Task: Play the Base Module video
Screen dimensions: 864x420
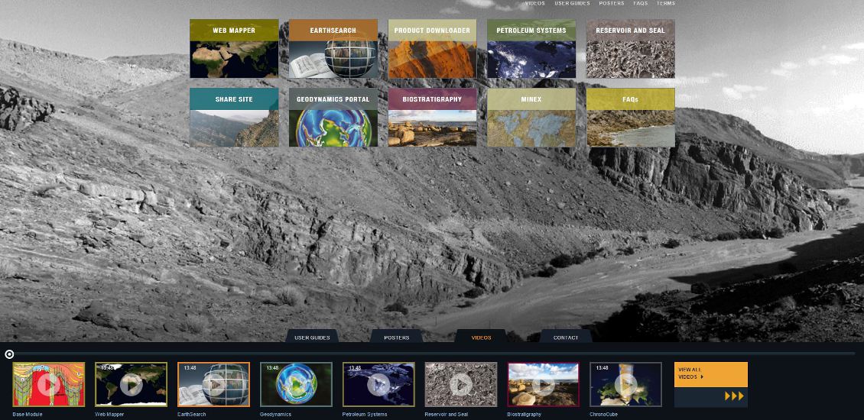Action: [48, 385]
